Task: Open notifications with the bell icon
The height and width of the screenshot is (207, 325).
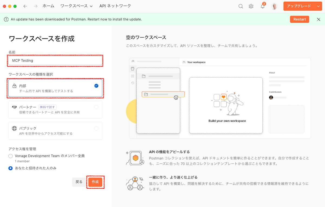Action: (262, 6)
